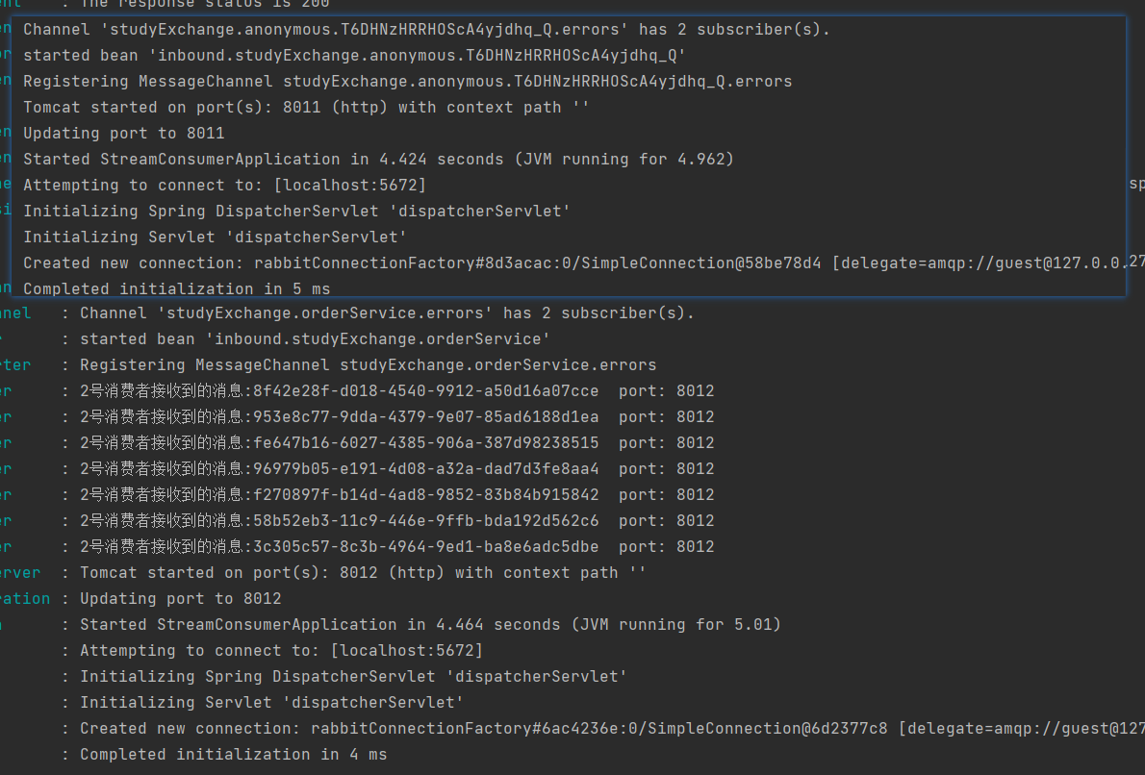This screenshot has height=775, width=1145.
Task: Click the log line 'Updating port to 8011'
Action: pos(123,133)
